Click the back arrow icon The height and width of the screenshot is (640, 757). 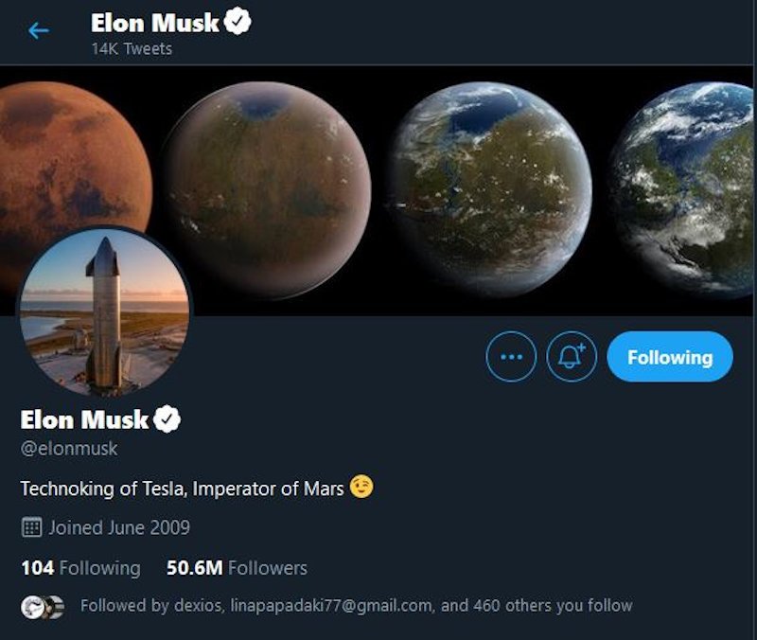(38, 31)
